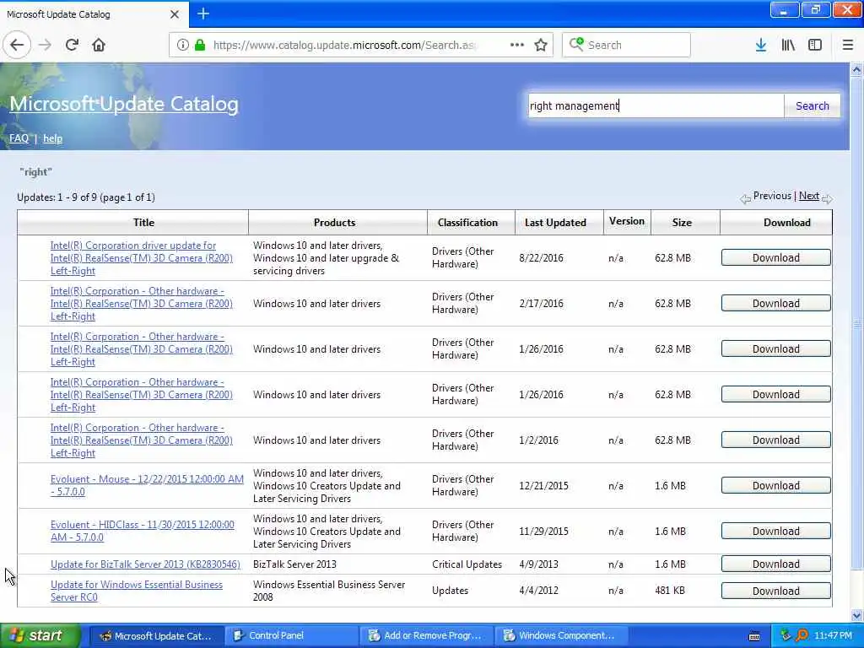Open the page actions three-dot menu
Image resolution: width=864 pixels, height=648 pixels.
(x=517, y=46)
